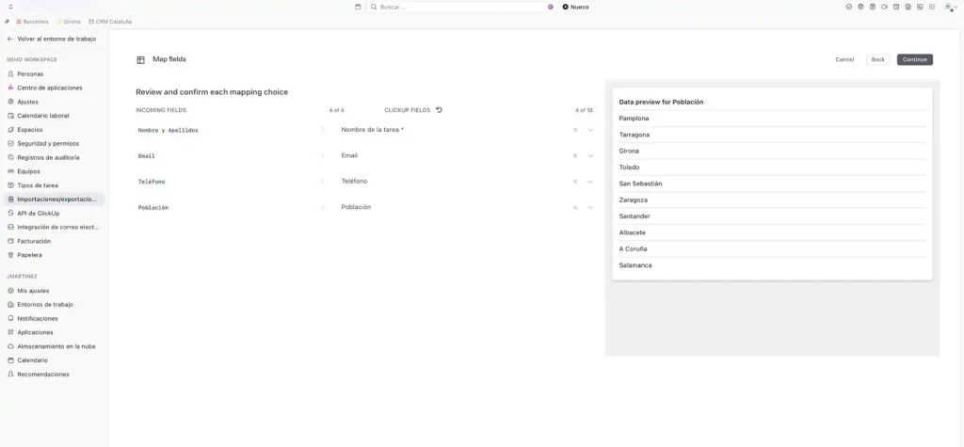Image resolution: width=964 pixels, height=447 pixels.
Task: Open the Población field dropdown chevron
Action: pos(590,207)
